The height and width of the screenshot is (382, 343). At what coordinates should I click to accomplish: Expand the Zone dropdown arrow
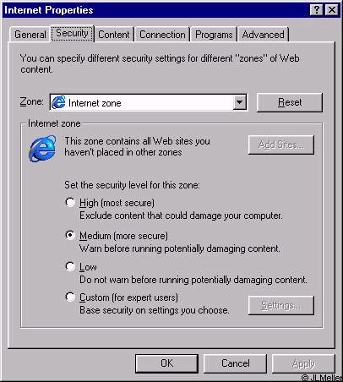[240, 102]
